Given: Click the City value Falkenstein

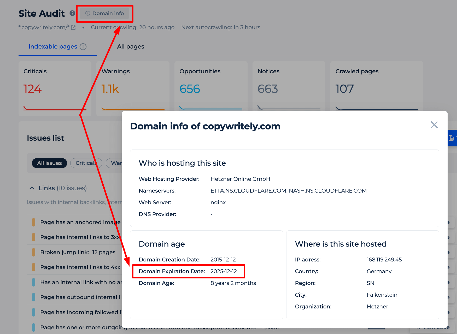Looking at the screenshot, I should 382,295.
